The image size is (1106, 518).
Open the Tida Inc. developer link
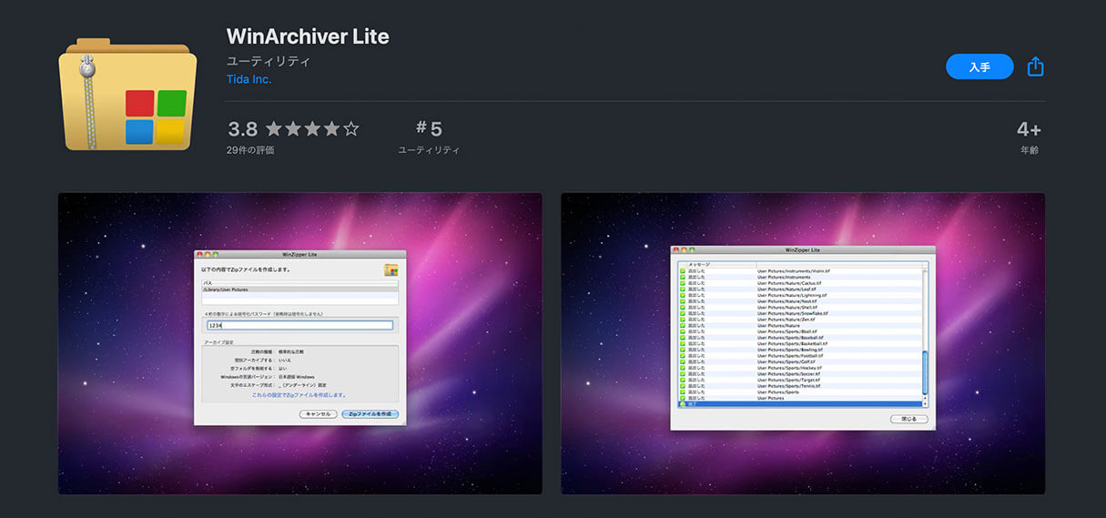click(249, 79)
